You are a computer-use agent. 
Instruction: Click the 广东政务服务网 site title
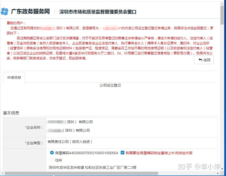click(30, 12)
